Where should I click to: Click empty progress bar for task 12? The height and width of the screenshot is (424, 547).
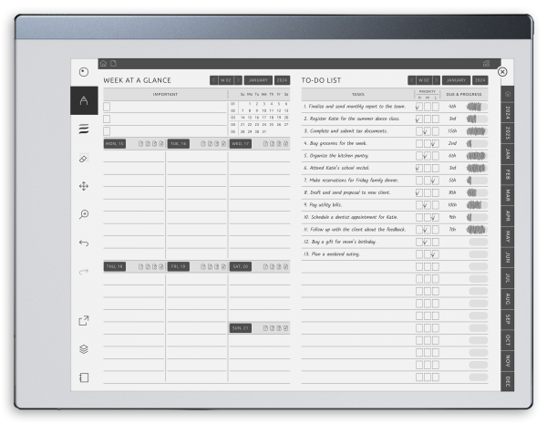point(479,242)
